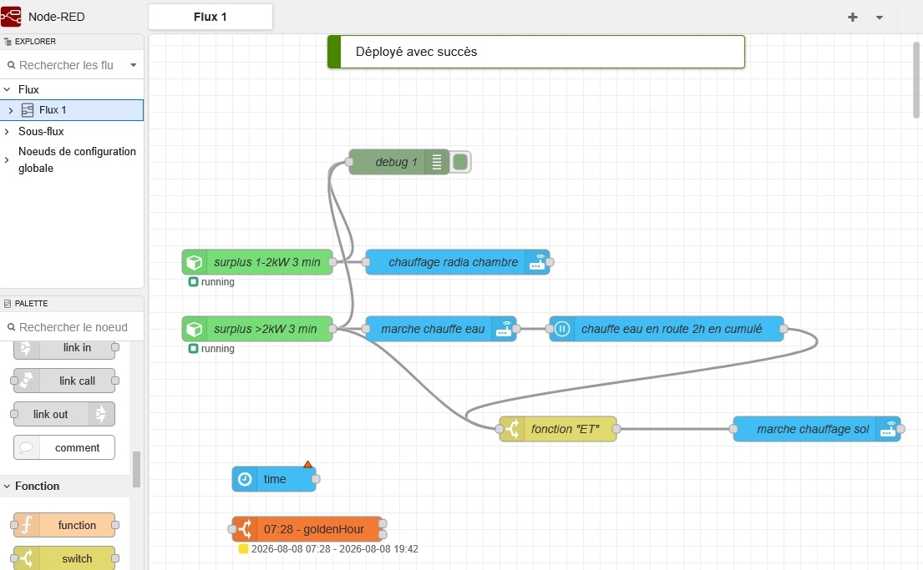
Task: Click the marche chauffe eau router icon
Action: coord(505,329)
